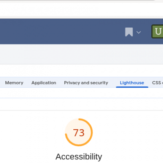Switch to the Memory panel tab
Viewport: 163px width, 163px height.
point(14,83)
